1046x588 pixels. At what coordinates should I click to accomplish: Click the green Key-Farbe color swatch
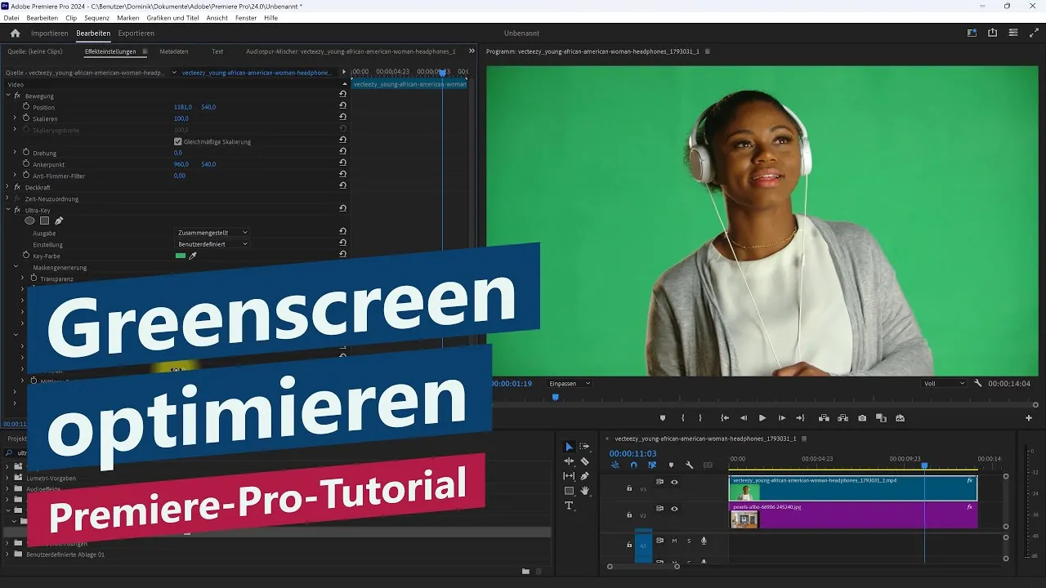181,254
